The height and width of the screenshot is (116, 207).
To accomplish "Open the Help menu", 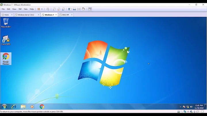I will [32, 9].
